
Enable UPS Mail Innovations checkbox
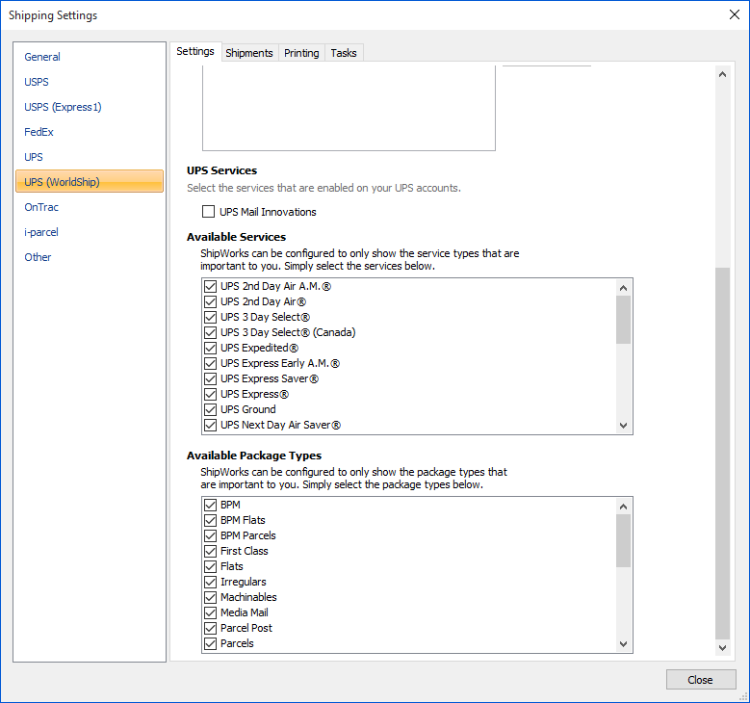tap(208, 212)
